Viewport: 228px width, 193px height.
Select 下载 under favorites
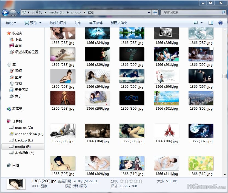[x=18, y=39]
